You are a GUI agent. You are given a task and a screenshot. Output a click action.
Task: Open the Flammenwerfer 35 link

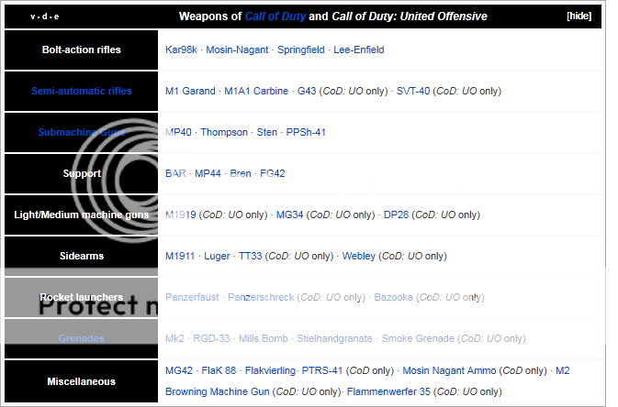[388, 392]
